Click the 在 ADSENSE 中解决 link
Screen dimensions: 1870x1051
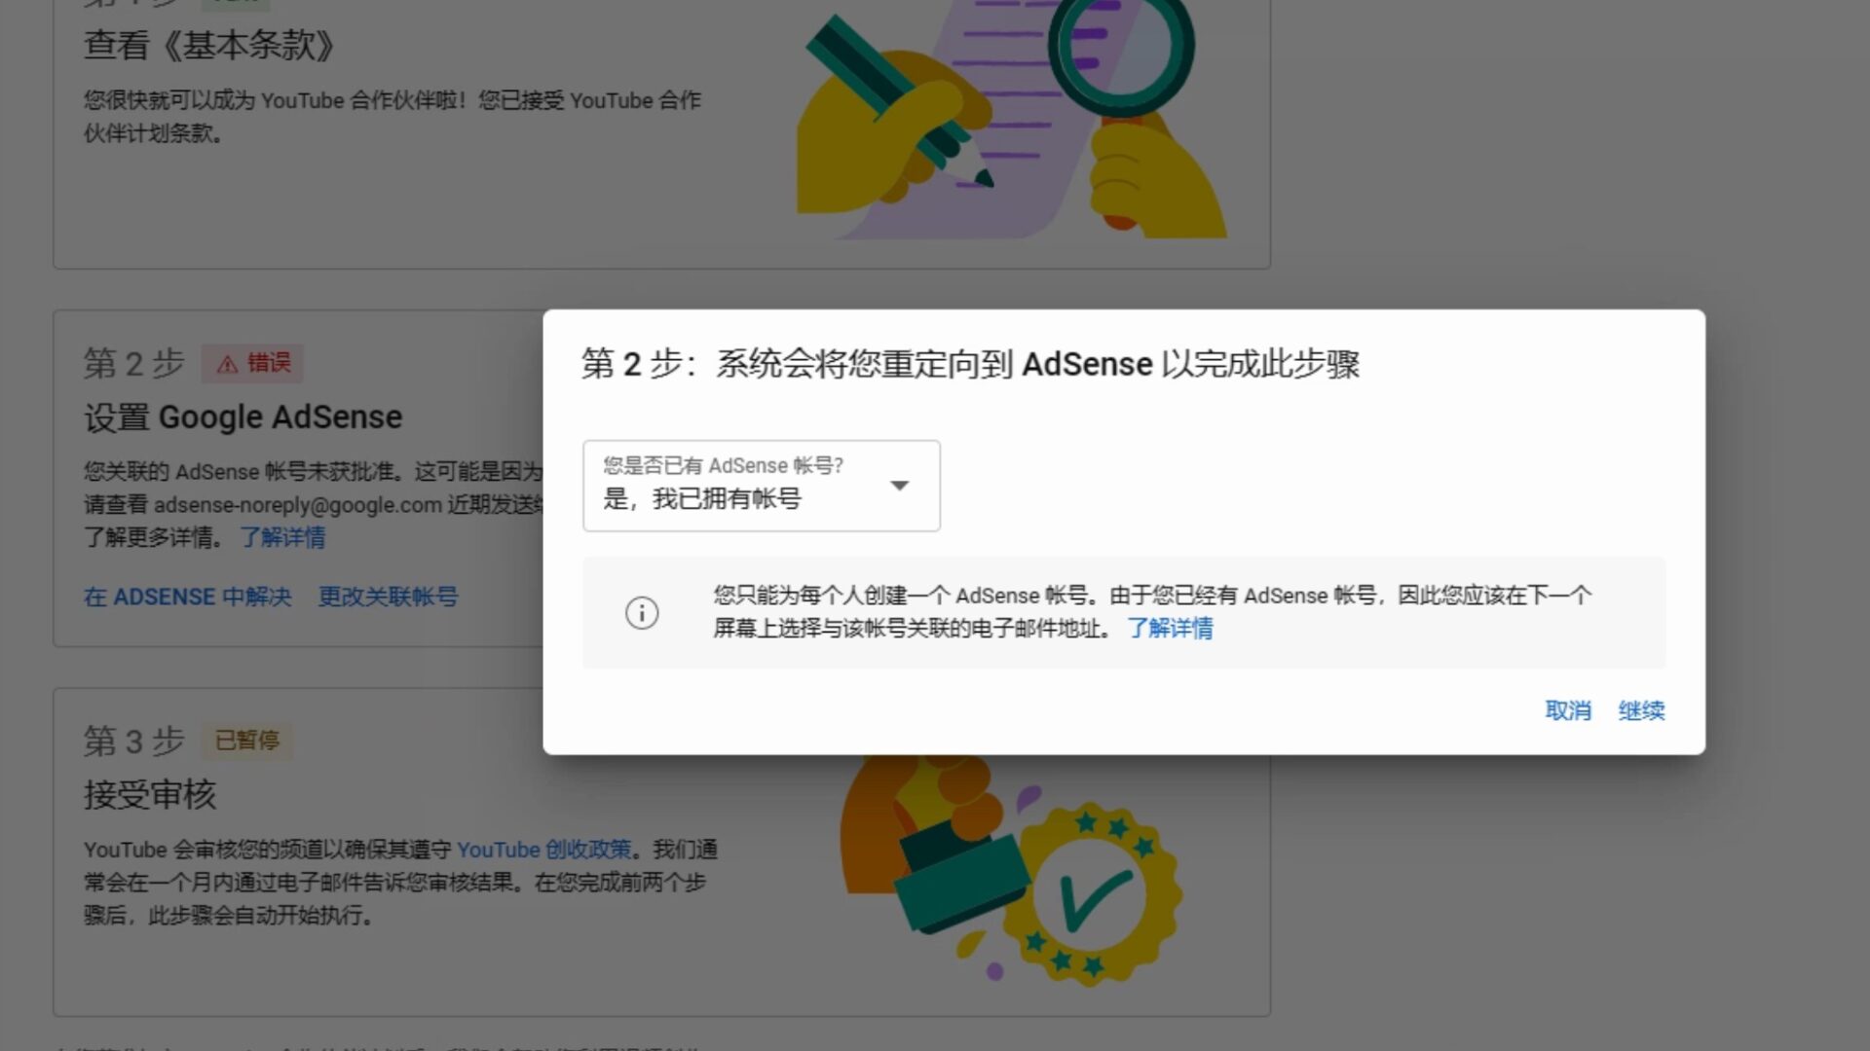187,597
